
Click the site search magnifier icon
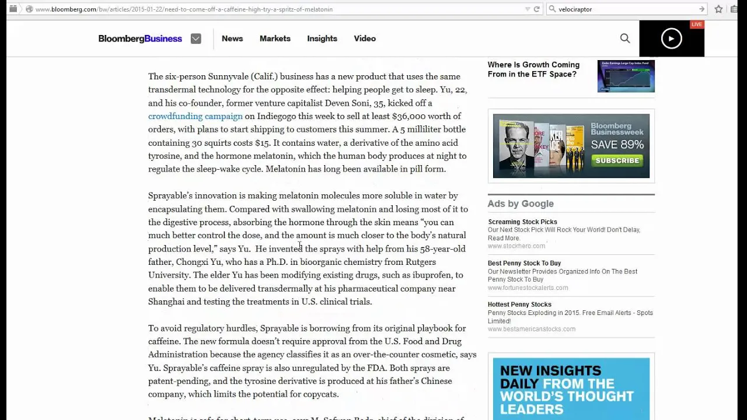click(625, 38)
